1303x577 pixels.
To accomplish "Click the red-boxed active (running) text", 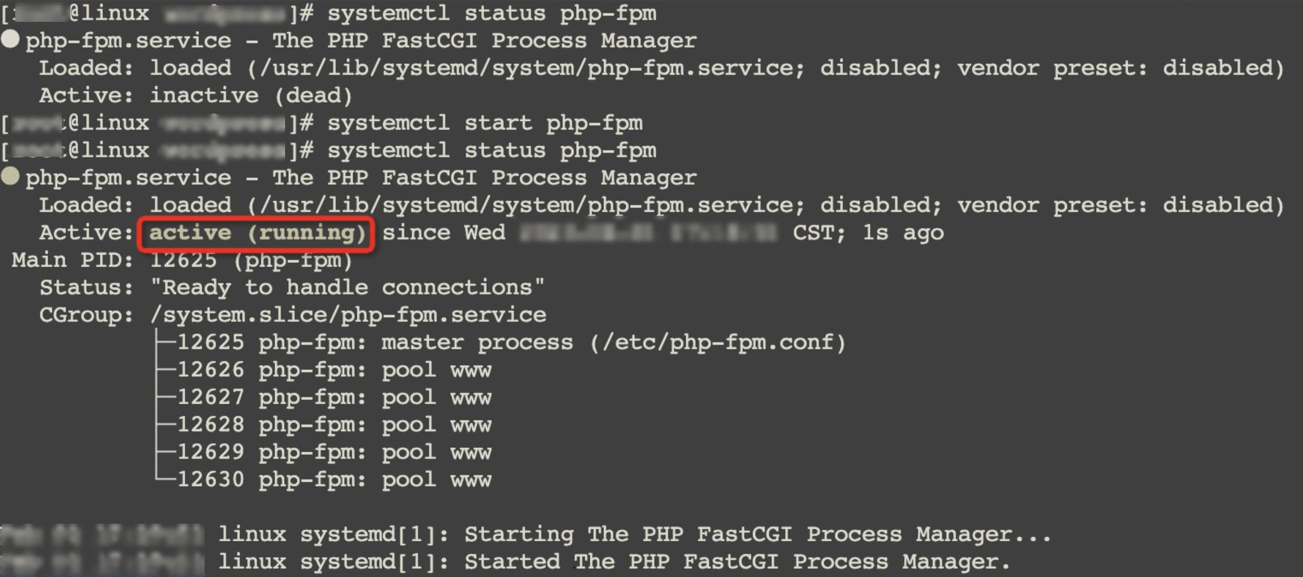I will pyautogui.click(x=257, y=233).
